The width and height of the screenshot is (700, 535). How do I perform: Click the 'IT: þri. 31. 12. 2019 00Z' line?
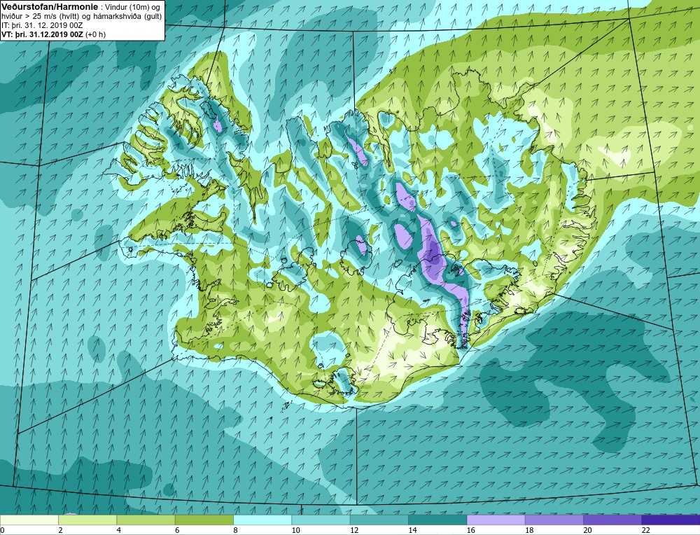coord(42,25)
